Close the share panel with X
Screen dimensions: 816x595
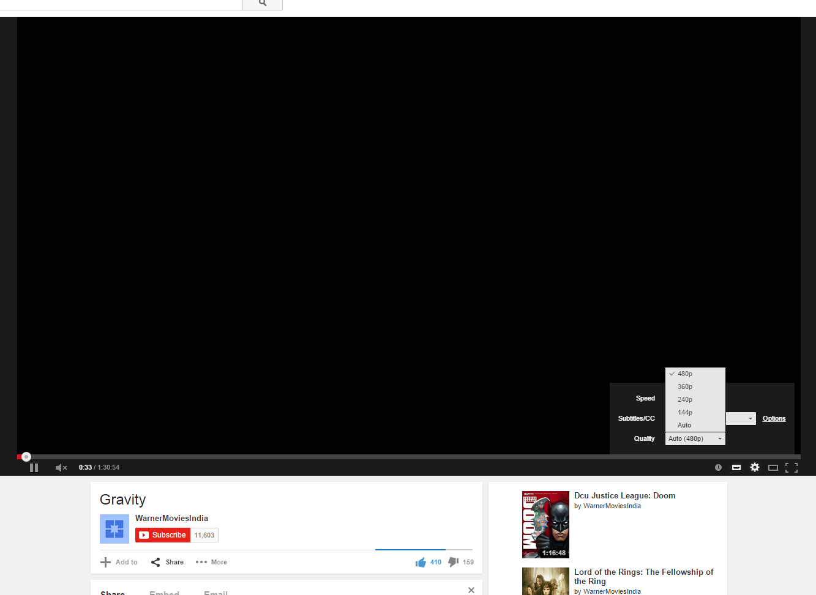[471, 590]
